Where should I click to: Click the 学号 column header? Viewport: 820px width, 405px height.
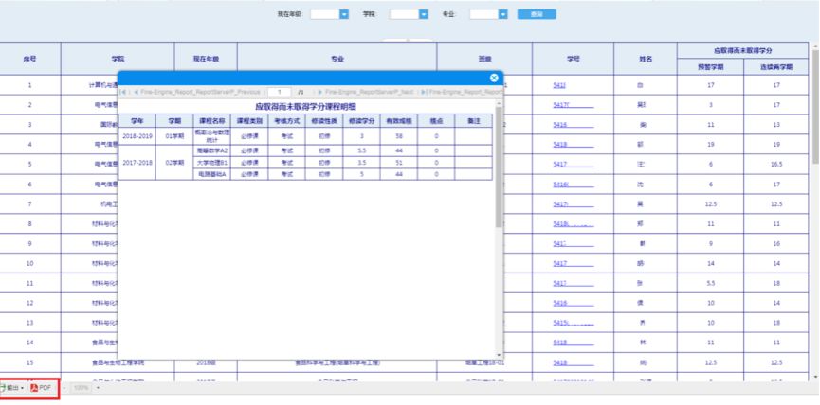574,59
